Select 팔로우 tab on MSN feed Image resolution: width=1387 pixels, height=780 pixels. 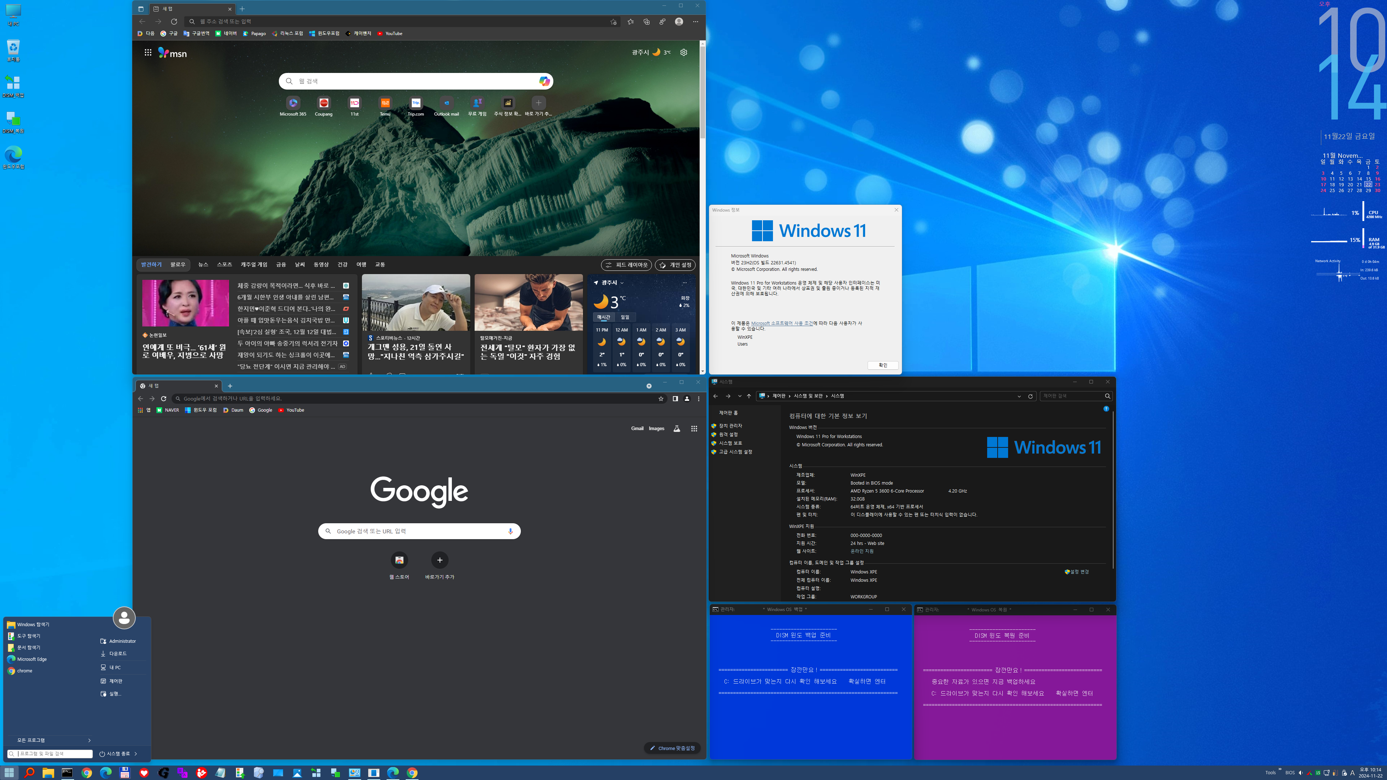coord(178,264)
